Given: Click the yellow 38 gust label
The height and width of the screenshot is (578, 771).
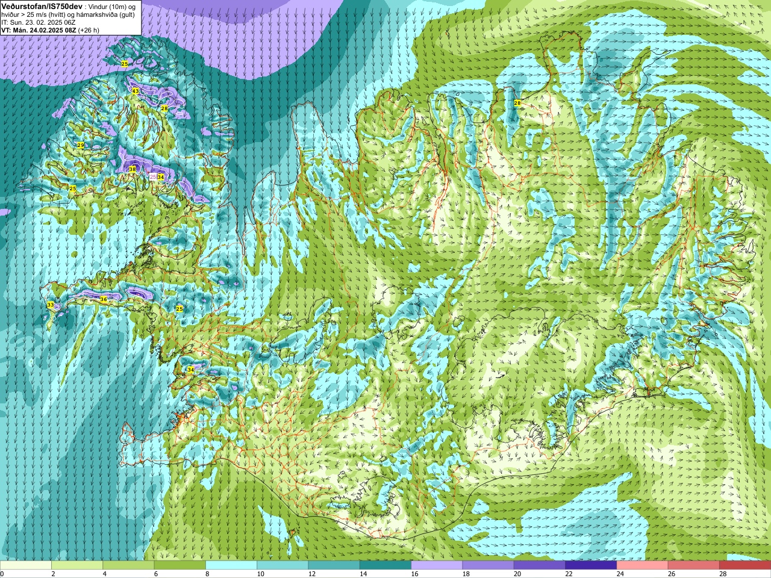Looking at the screenshot, I should tap(133, 169).
